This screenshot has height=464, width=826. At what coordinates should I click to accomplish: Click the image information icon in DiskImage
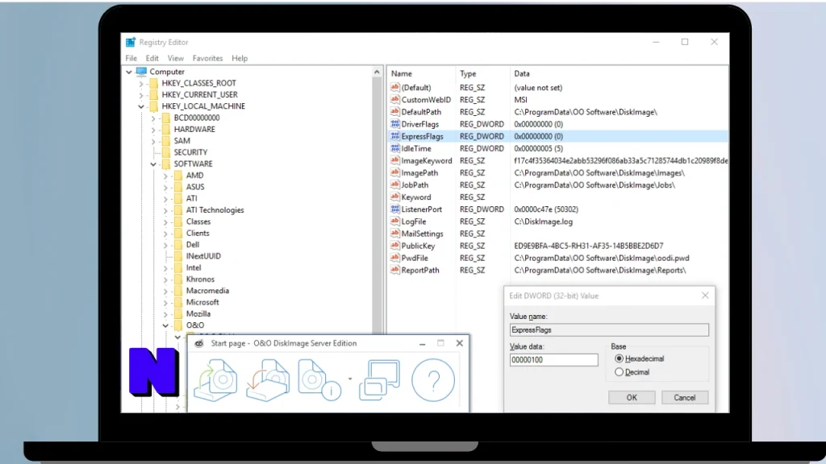[x=319, y=380]
